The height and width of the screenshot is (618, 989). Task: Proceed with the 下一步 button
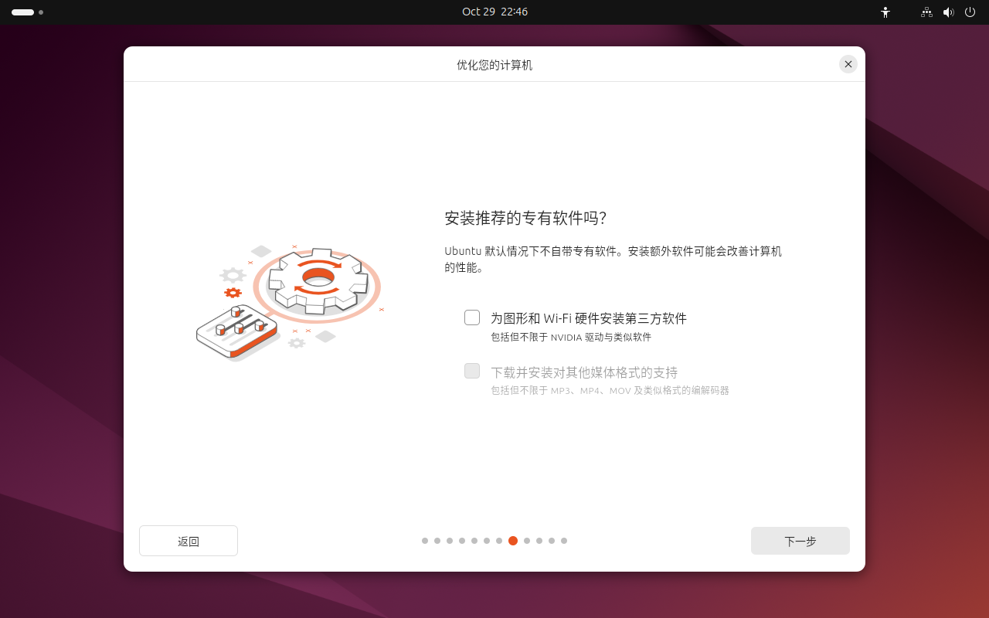[800, 541]
